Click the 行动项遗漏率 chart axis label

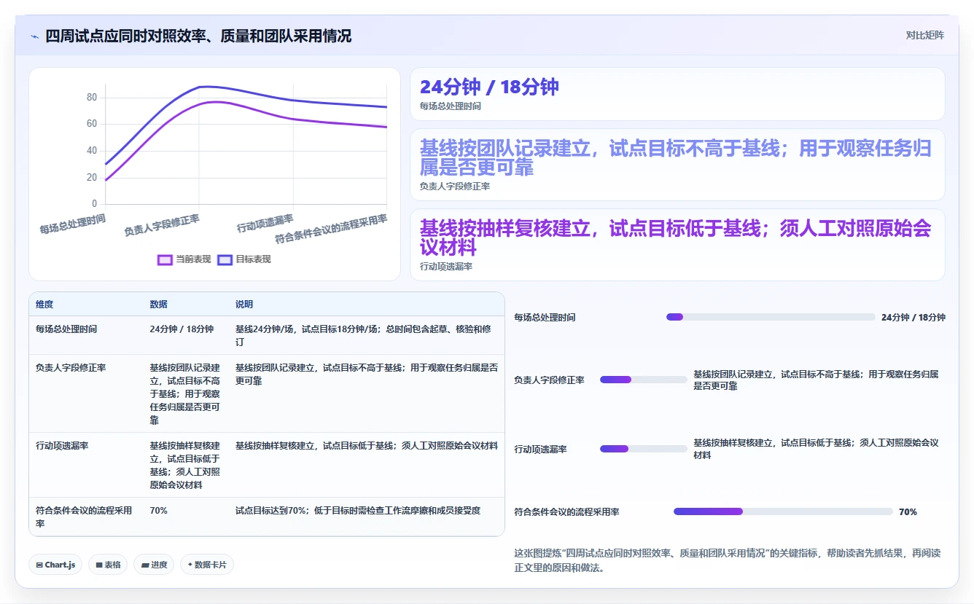265,224
